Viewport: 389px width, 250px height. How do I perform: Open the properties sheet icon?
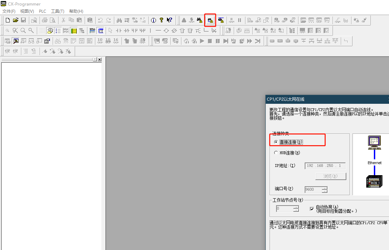(x=47, y=41)
